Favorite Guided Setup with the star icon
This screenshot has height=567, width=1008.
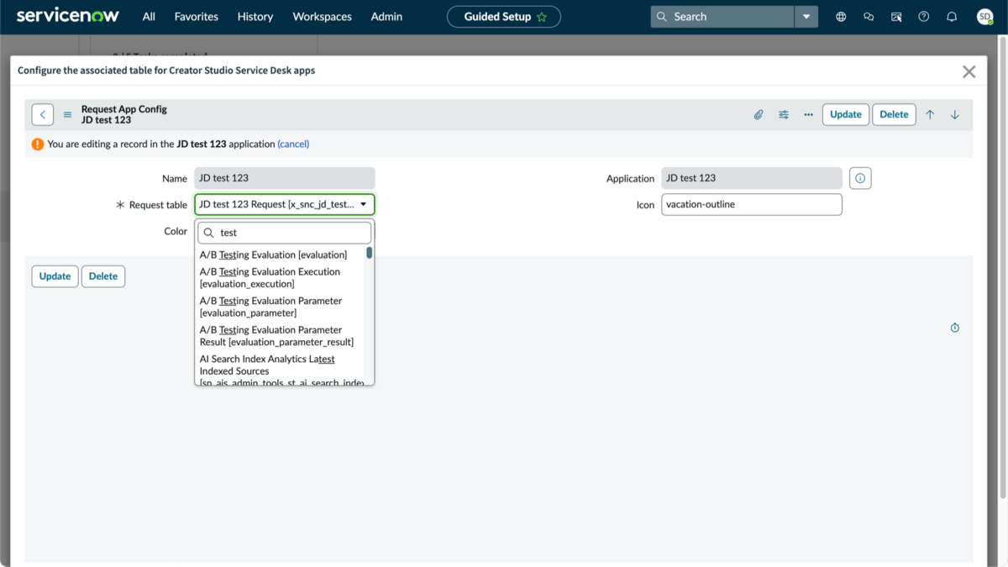542,17
